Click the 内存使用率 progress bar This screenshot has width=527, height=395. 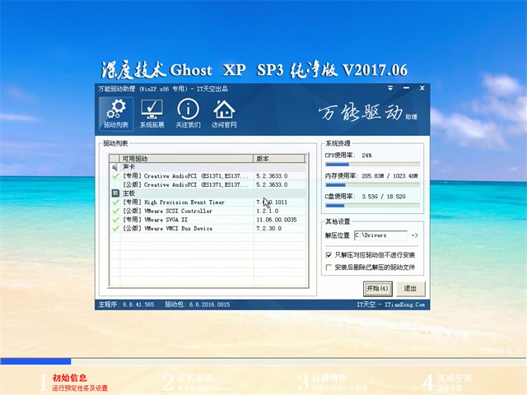pos(372,185)
